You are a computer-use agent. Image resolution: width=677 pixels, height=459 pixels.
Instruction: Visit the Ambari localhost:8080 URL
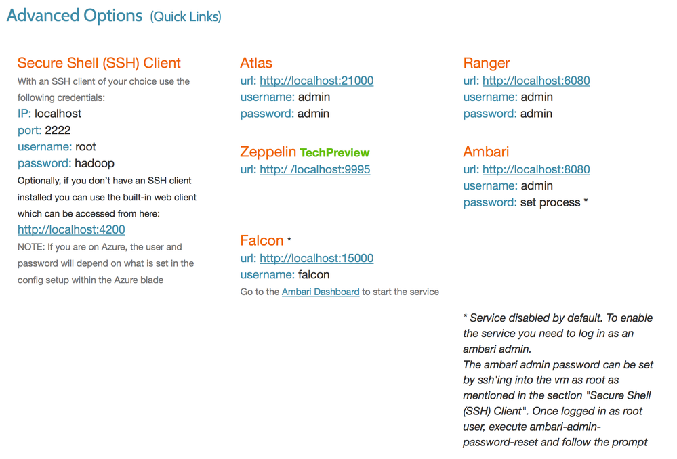[536, 169]
